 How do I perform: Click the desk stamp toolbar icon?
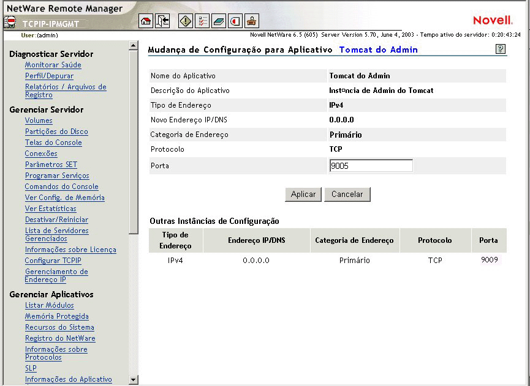coord(252,21)
